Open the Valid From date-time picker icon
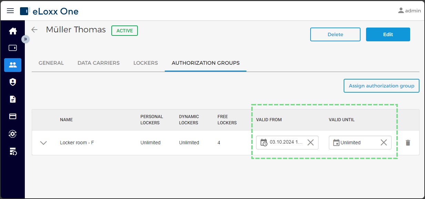The image size is (425, 199). [x=264, y=143]
